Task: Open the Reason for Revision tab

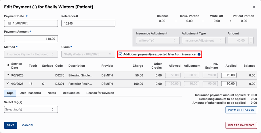Action: click(100, 93)
